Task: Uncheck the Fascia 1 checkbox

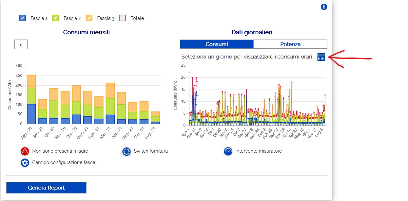Action: tap(23, 18)
